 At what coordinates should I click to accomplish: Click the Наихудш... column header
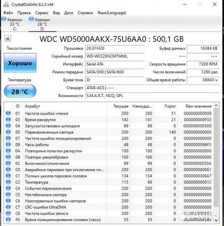[142, 106]
